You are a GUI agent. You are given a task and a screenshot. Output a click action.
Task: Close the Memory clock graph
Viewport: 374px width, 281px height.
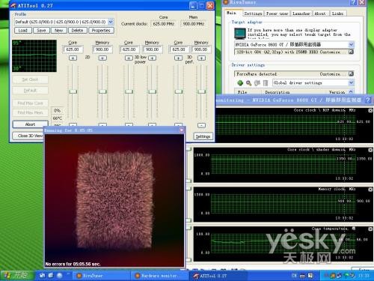[x=370, y=190]
